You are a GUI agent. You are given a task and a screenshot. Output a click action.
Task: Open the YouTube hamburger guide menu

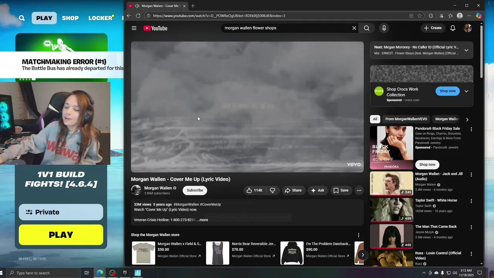pos(134,28)
